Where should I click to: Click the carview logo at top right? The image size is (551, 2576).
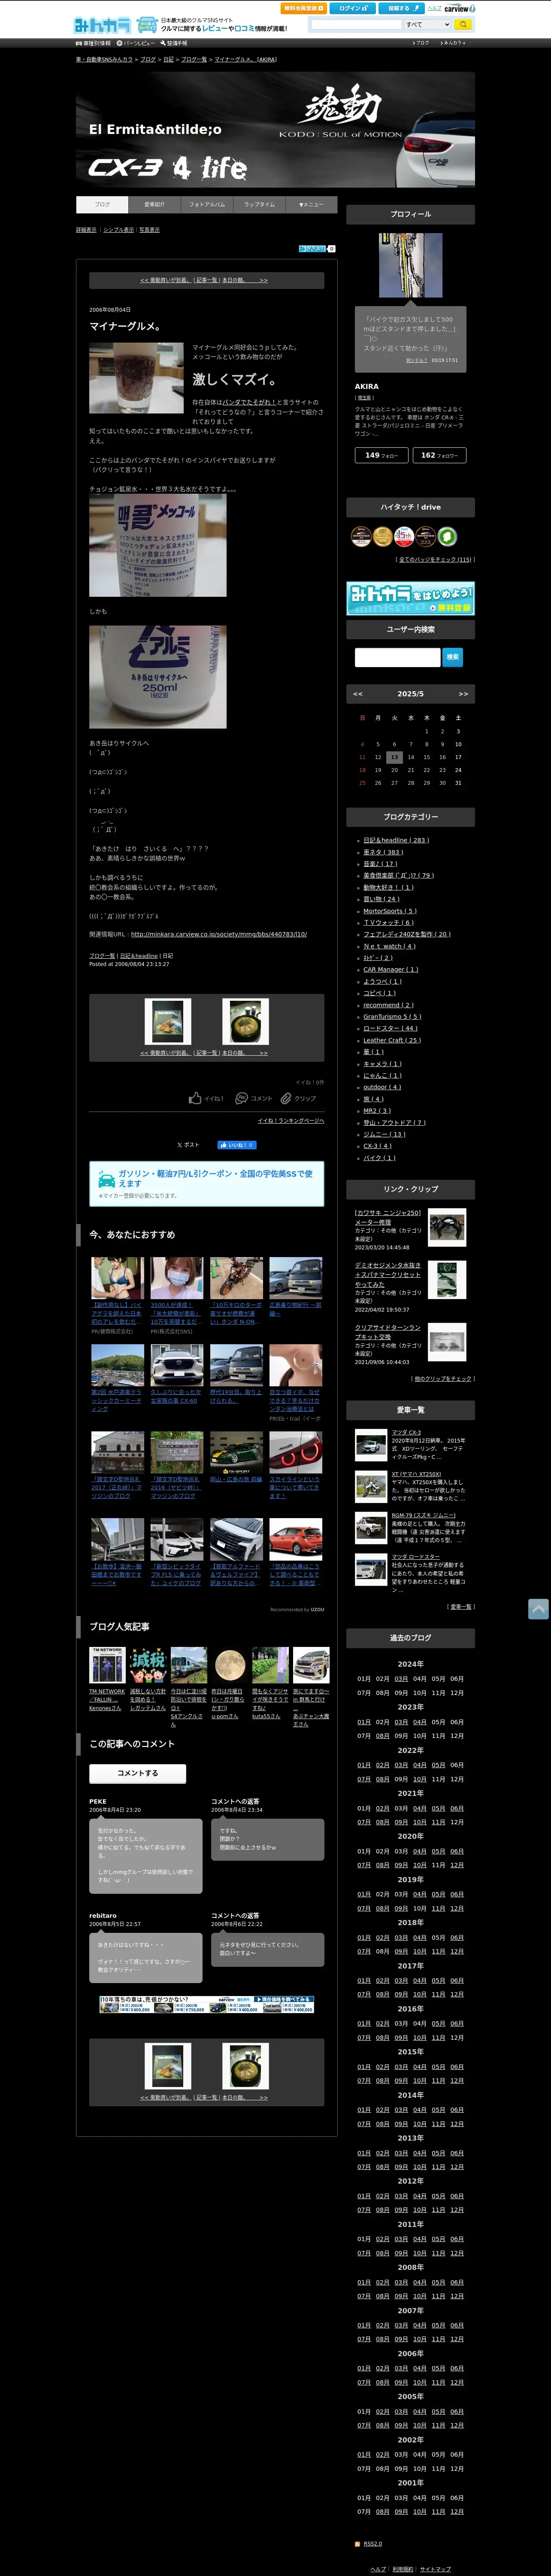(x=459, y=8)
